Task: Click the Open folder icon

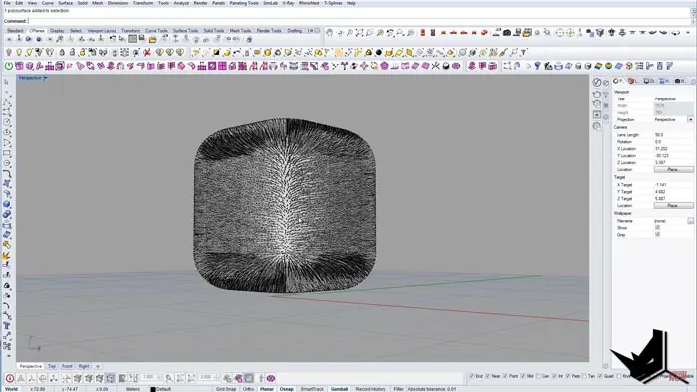Action: [x=152, y=40]
